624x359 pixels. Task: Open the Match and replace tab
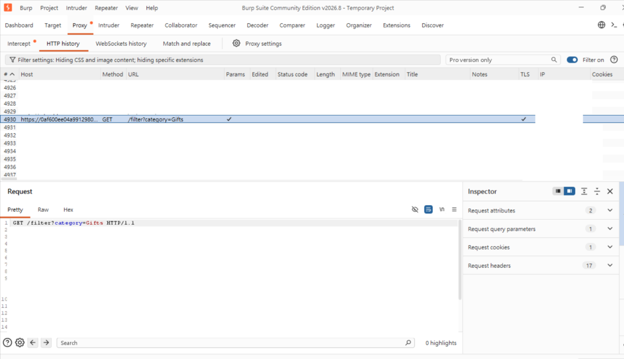[x=186, y=43]
